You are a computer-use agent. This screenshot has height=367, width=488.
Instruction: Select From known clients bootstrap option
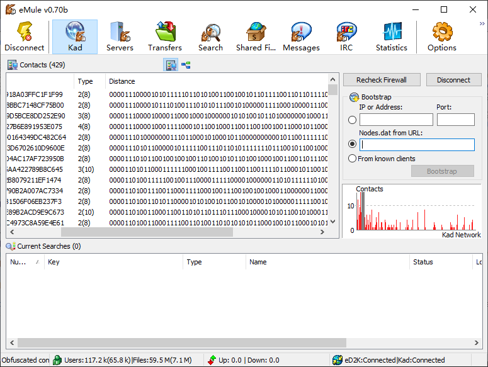tap(353, 159)
